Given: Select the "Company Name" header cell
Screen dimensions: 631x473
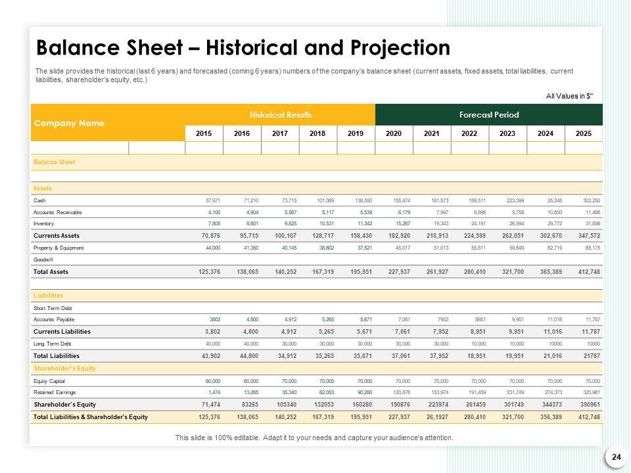Looking at the screenshot, I should click(x=69, y=123).
